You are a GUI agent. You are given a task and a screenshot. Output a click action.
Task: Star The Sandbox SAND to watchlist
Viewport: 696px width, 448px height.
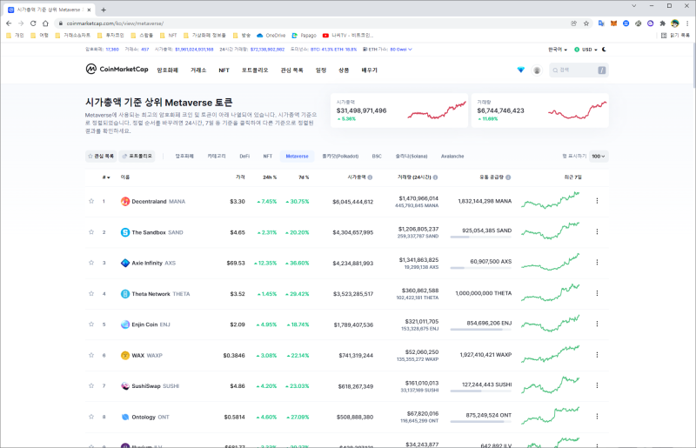(x=91, y=232)
